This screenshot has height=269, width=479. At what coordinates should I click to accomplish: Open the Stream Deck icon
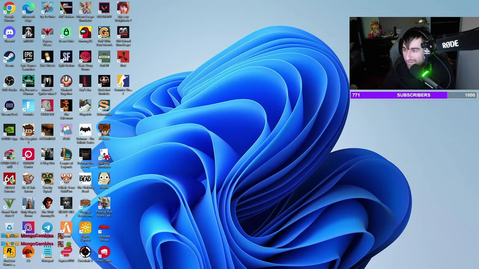[x=9, y=106]
